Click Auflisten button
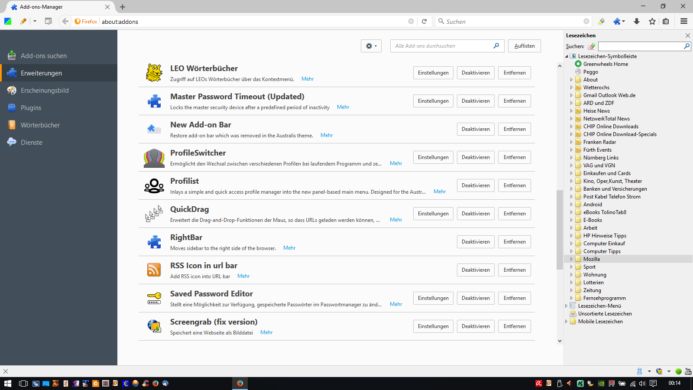The image size is (693, 390). (x=525, y=46)
